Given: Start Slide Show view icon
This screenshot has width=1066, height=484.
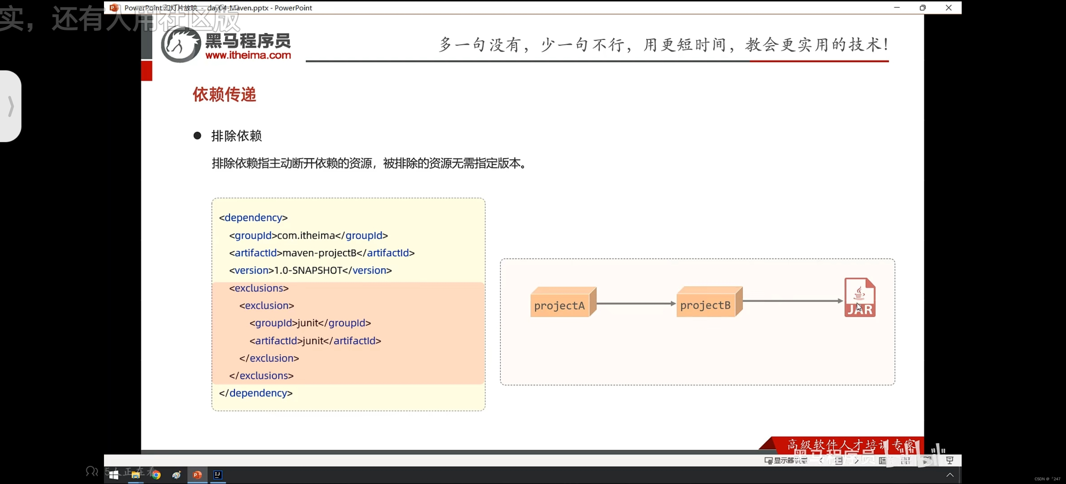Looking at the screenshot, I should pos(950,460).
